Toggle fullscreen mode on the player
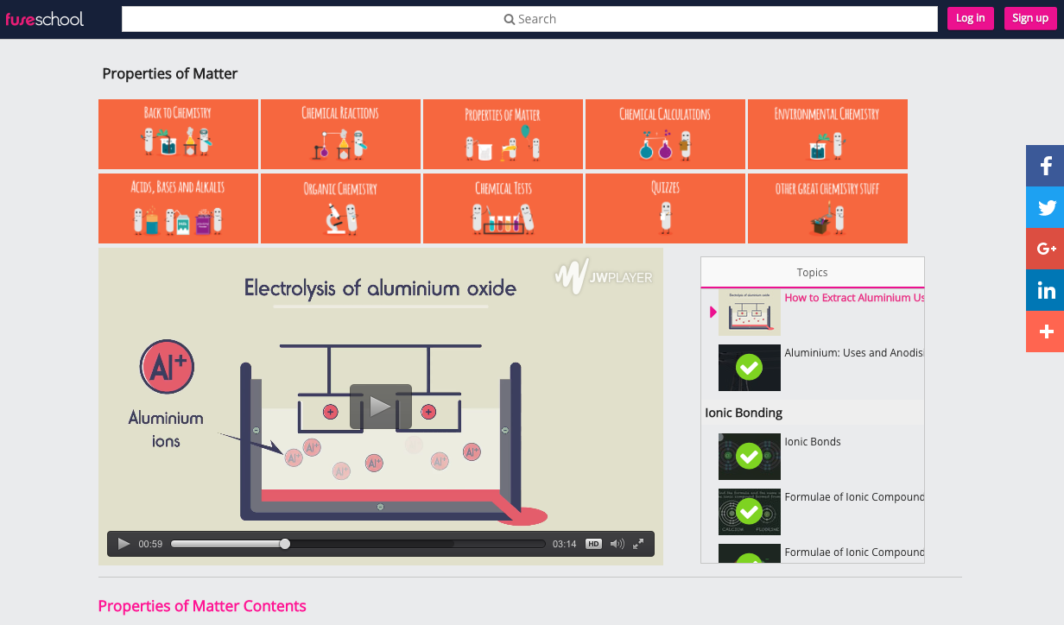The height and width of the screenshot is (625, 1064). [x=638, y=543]
